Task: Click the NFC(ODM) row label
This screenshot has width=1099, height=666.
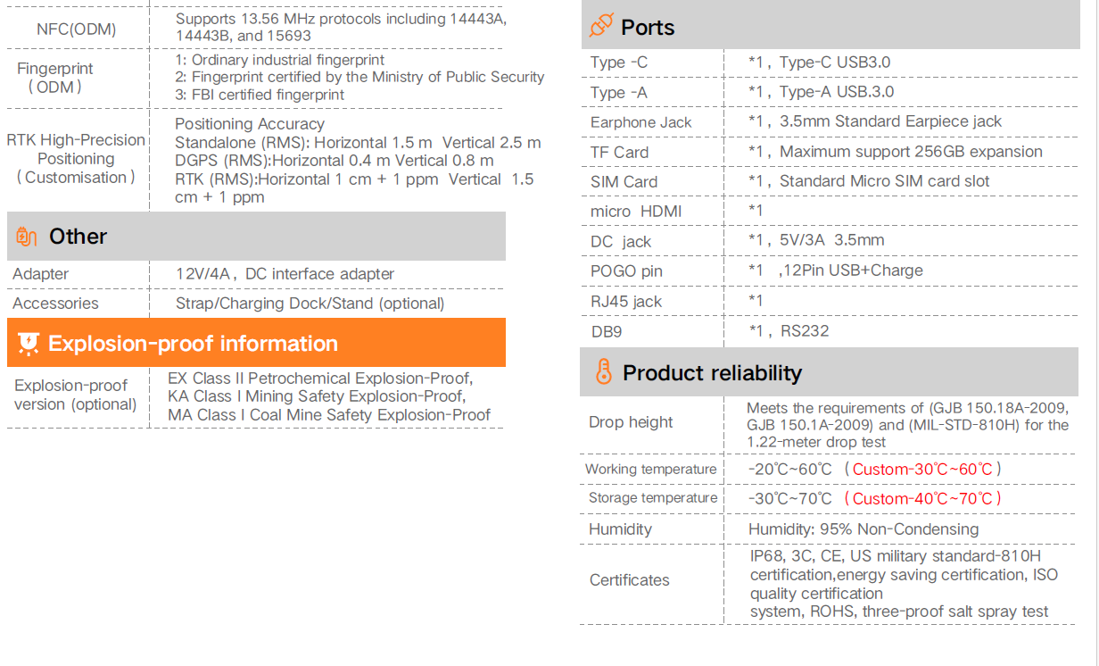Action: coord(77,29)
